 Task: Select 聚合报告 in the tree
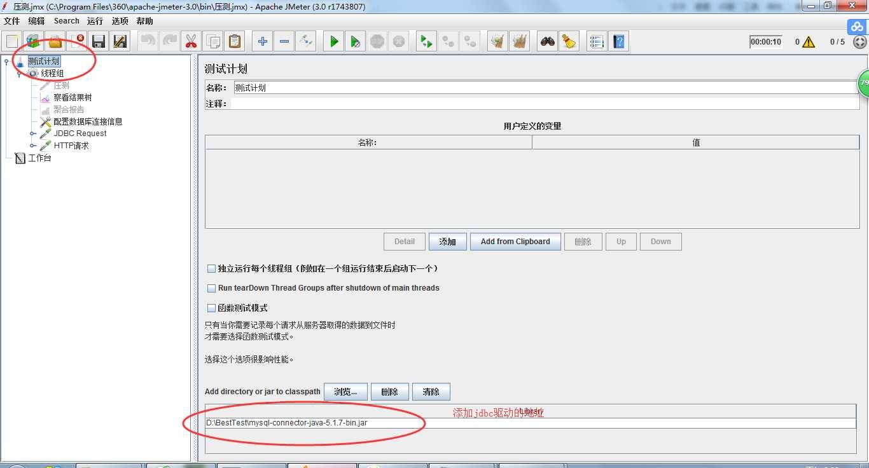(69, 109)
